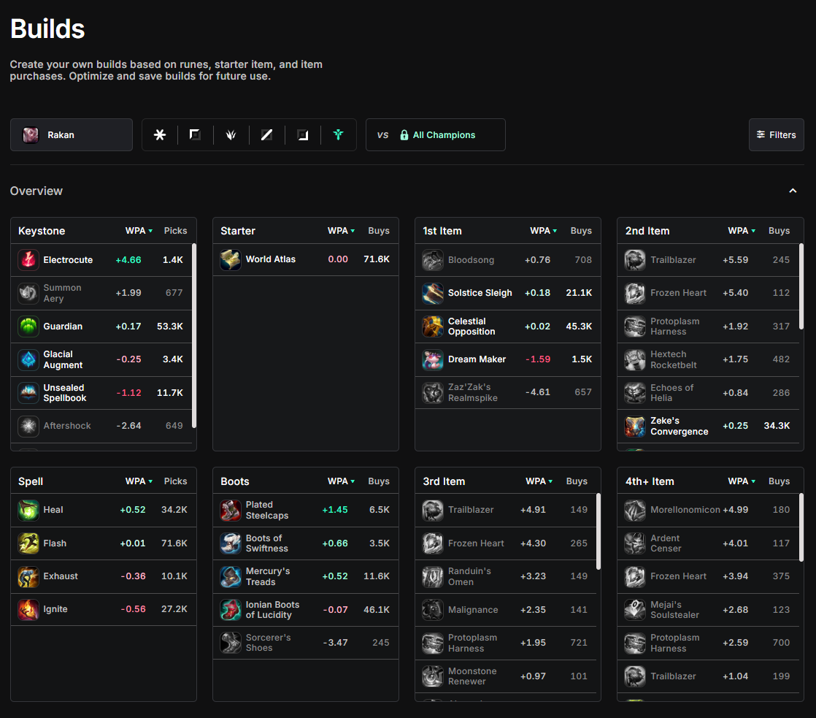
Task: Click the Solstice Sleigh item icon
Action: click(433, 293)
